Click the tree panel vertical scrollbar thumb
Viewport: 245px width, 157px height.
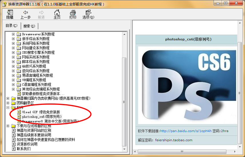(124, 102)
